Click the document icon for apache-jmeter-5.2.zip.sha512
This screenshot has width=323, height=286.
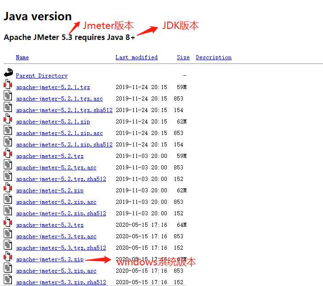point(8,211)
